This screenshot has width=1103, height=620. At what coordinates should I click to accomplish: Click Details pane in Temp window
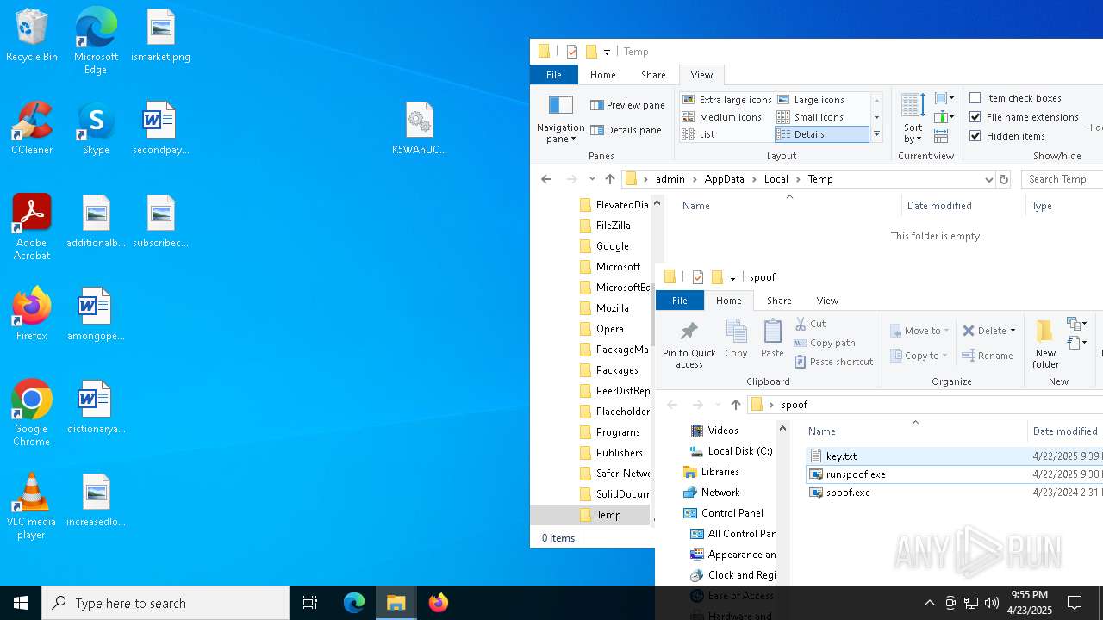626,130
